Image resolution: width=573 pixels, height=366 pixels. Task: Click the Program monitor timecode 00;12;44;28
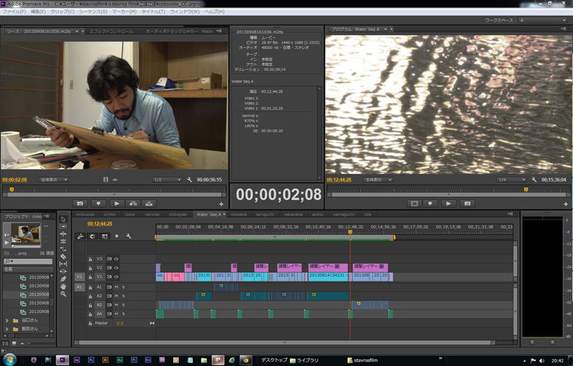coord(340,179)
